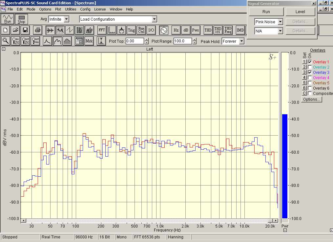Screen dimensions: 333x242
Task: Select the bar plot style icon
Action: (x=67, y=41)
